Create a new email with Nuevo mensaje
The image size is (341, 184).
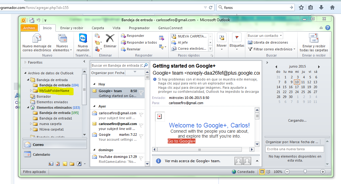(37, 43)
